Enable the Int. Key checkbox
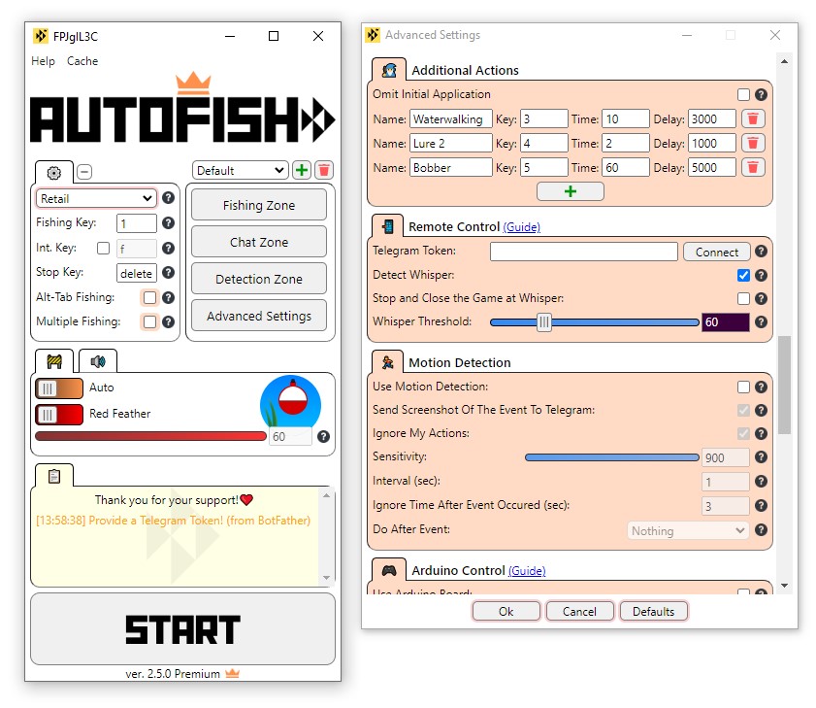This screenshot has width=816, height=708. 103,248
